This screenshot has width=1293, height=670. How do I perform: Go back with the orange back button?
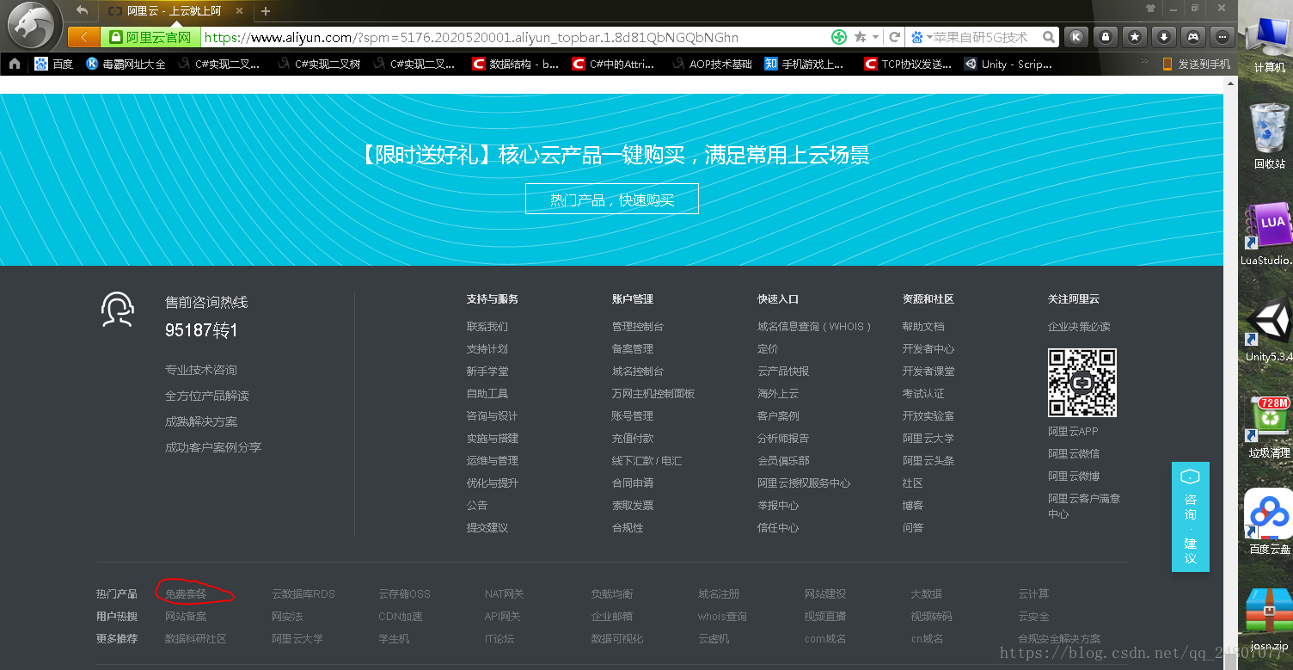point(83,37)
